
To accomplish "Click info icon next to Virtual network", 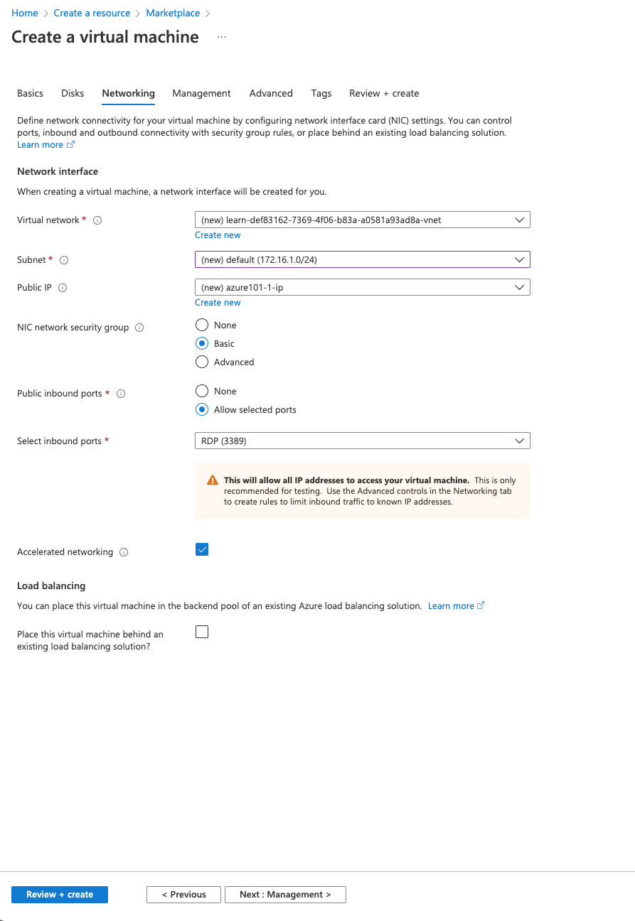I will pyautogui.click(x=98, y=220).
